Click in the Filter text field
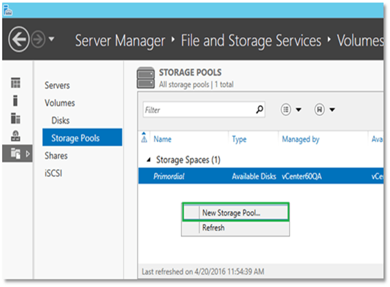Screen dimensions: 390x287 click(x=199, y=109)
